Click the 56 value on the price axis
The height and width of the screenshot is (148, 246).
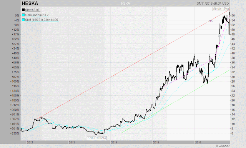pos(233,15)
